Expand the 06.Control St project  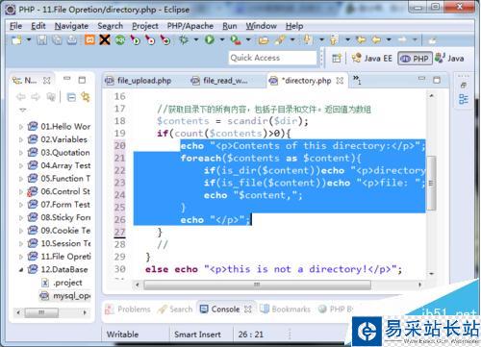[x=21, y=191]
